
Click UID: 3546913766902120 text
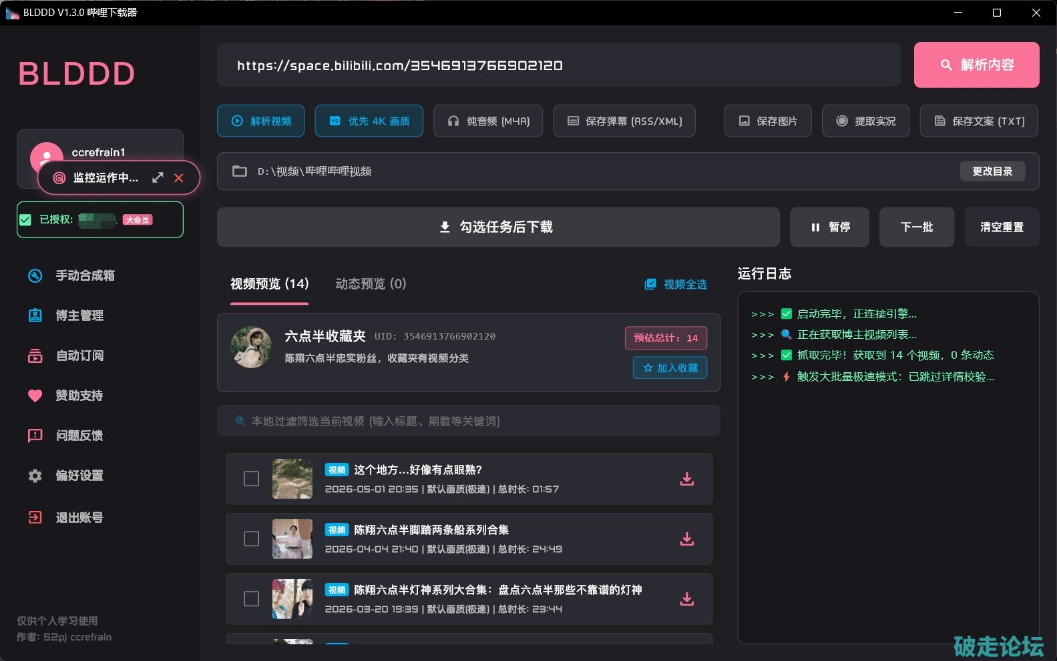(435, 336)
